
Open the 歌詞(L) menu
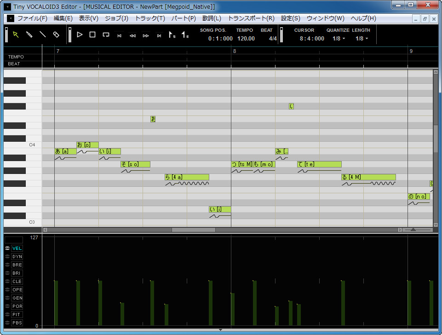tap(212, 18)
